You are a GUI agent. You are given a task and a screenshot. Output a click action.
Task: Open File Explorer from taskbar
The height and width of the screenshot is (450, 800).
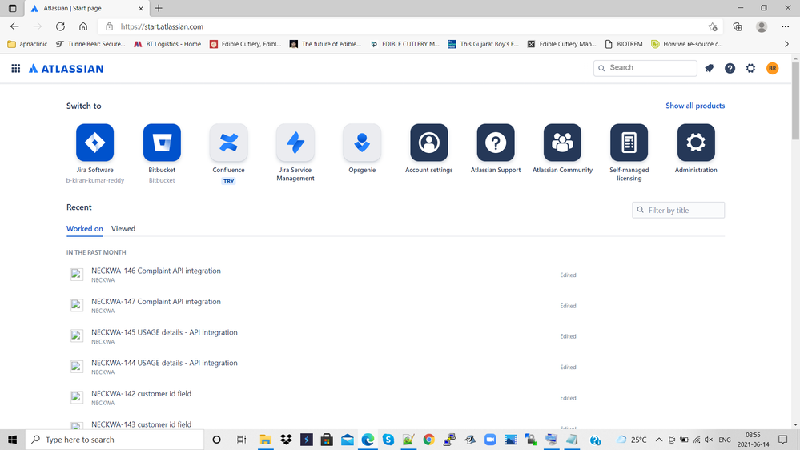coord(265,440)
